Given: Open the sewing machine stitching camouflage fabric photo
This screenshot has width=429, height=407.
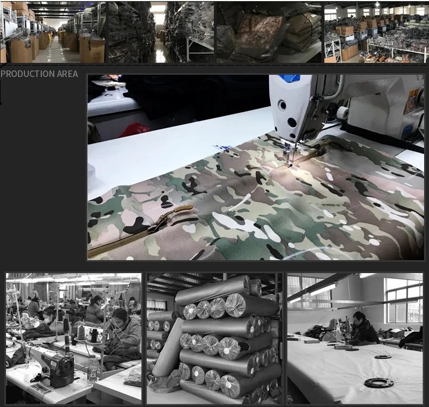Looking at the screenshot, I should click(x=256, y=167).
